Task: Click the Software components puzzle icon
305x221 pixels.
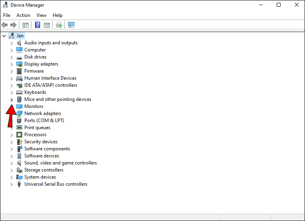Action: click(x=20, y=149)
